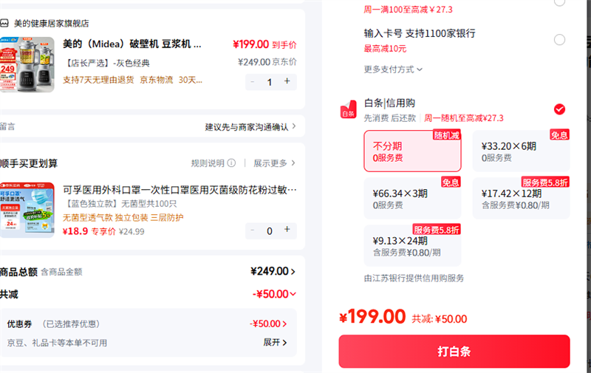
Task: Toggle the 白条 信用购 selected radio button
Action: point(559,109)
